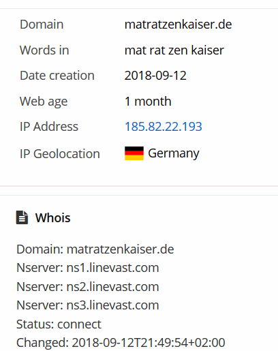Click the Domain label

tap(42, 25)
